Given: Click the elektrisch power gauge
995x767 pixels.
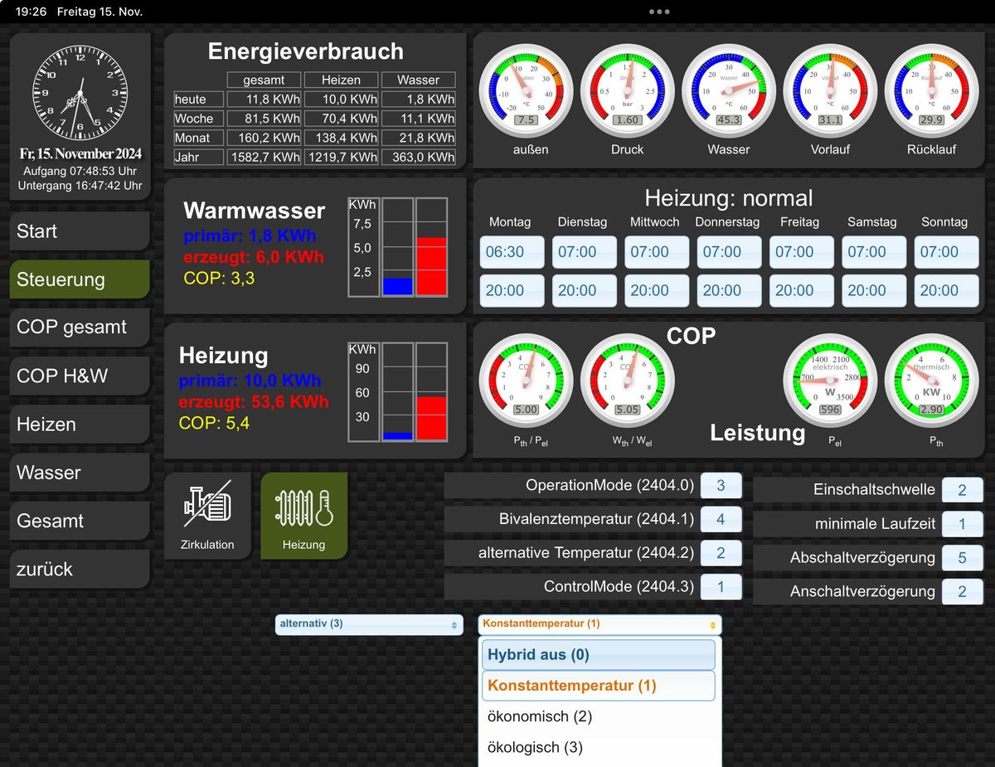Looking at the screenshot, I should coord(830,380).
